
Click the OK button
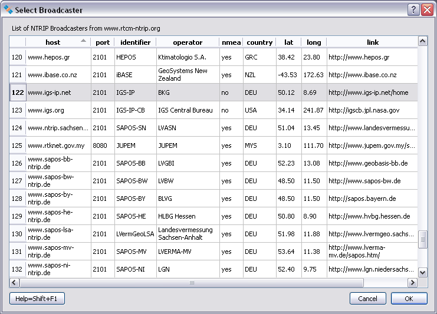pos(409,299)
